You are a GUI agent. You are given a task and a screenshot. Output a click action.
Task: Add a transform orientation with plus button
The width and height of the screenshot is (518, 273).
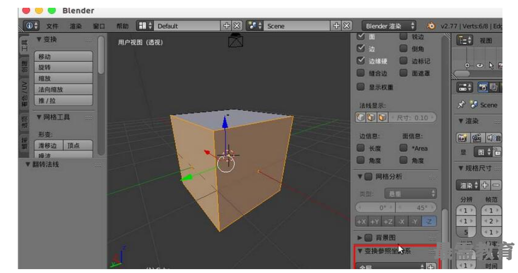coord(431,266)
